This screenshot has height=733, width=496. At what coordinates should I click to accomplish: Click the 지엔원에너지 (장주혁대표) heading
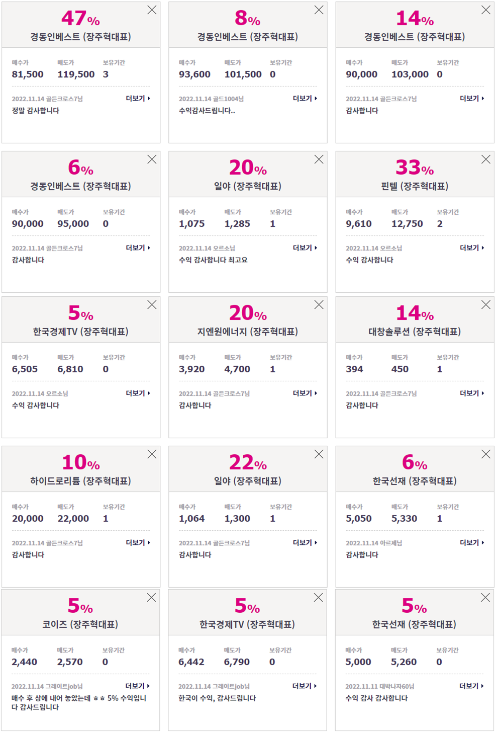248,332
